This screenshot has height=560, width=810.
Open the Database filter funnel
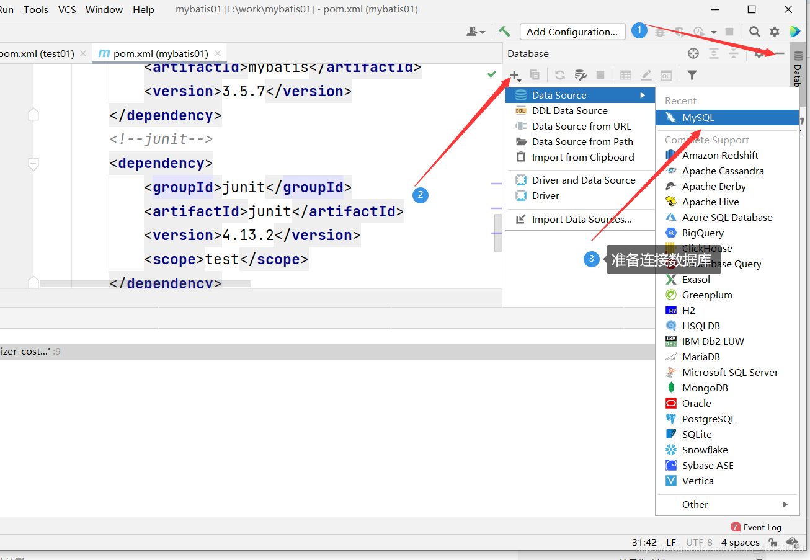point(692,75)
